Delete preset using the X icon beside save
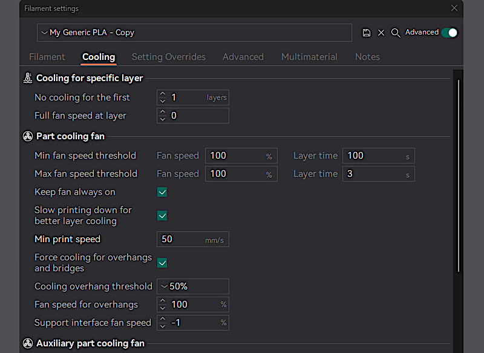The height and width of the screenshot is (353, 484). pyautogui.click(x=381, y=33)
